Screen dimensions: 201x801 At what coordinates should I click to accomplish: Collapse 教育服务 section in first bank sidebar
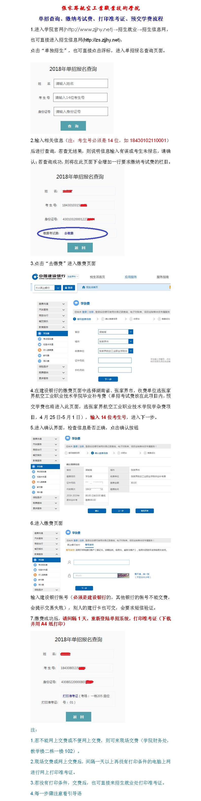tap(63, 327)
